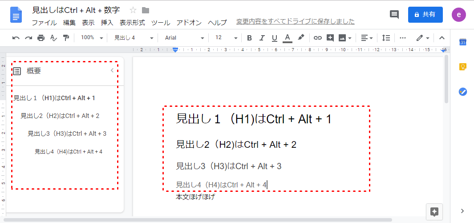Open the Tasks side panel icon
This screenshot has height=223, width=474.
click(x=462, y=92)
